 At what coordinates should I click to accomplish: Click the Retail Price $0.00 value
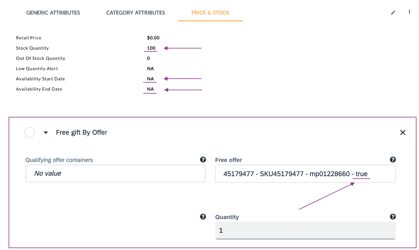point(153,38)
